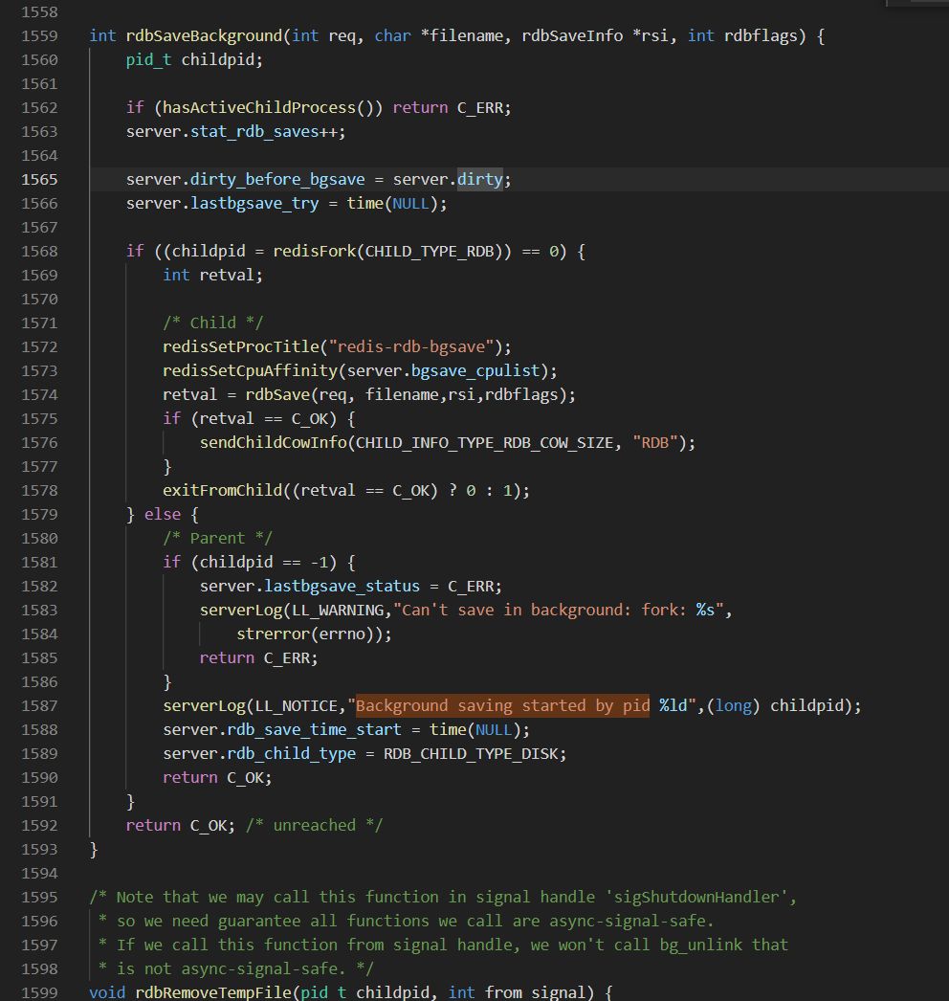Image resolution: width=949 pixels, height=1001 pixels.
Task: Click the bgsave_cpulist member
Action: (475, 371)
